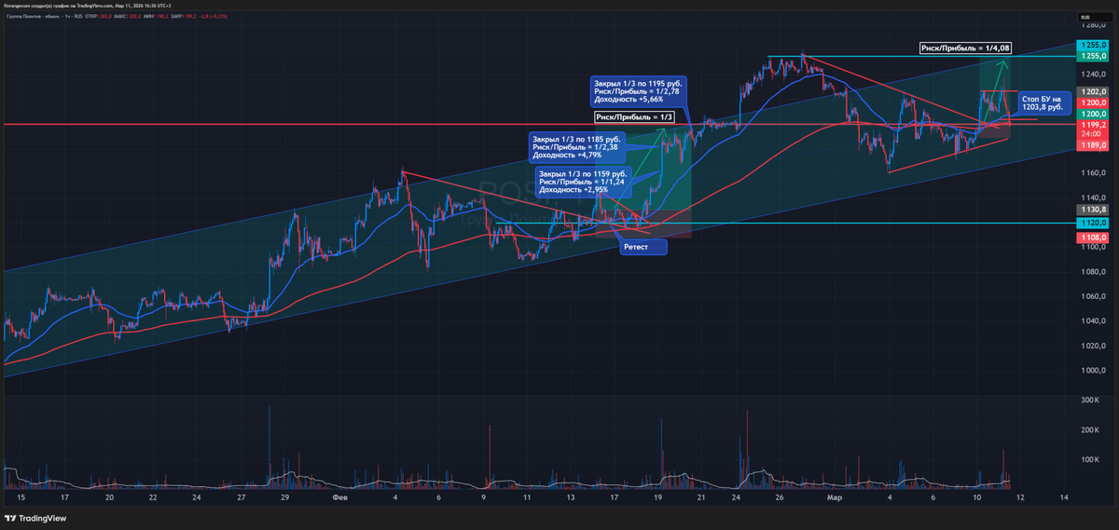Click the red 1108,0 price label
The height and width of the screenshot is (530, 1119).
click(x=1092, y=238)
